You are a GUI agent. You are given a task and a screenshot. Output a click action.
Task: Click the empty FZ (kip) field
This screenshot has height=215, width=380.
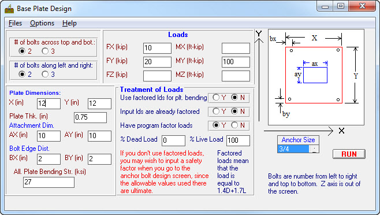pos(157,76)
